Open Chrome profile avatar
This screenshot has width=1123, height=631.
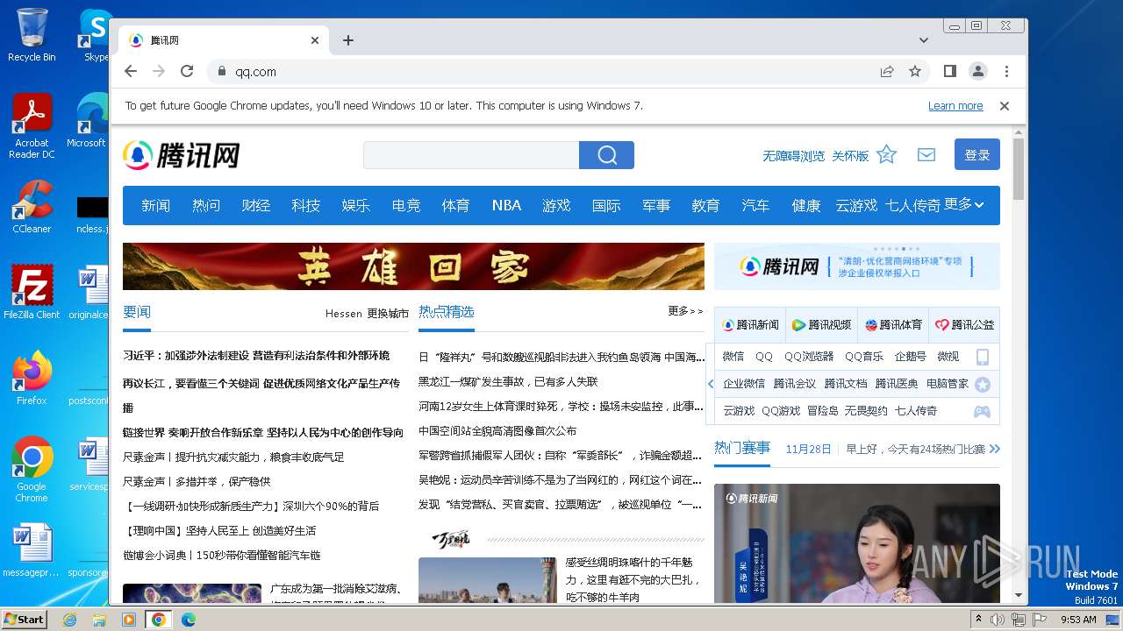point(978,71)
